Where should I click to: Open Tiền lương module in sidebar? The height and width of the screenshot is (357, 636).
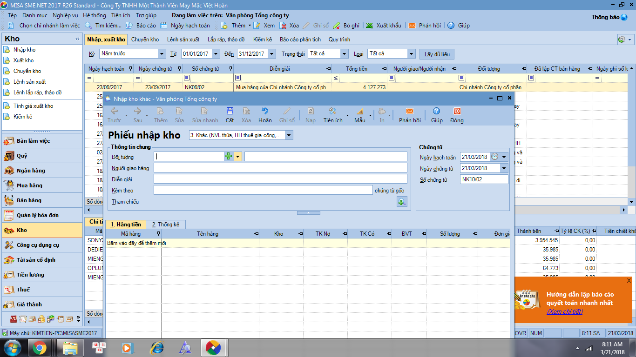coord(42,275)
